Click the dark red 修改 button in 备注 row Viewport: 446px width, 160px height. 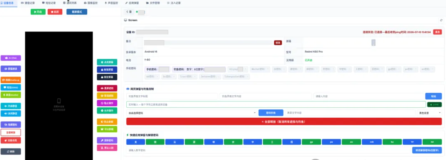278,43
